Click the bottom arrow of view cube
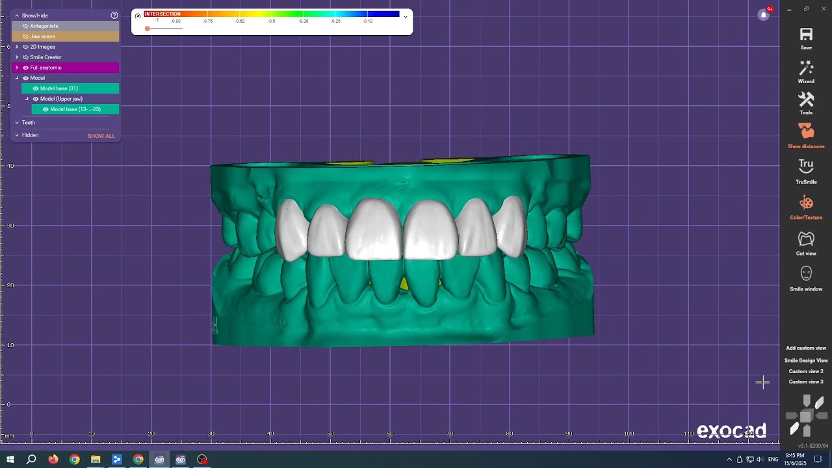The width and height of the screenshot is (832, 468). tap(807, 430)
